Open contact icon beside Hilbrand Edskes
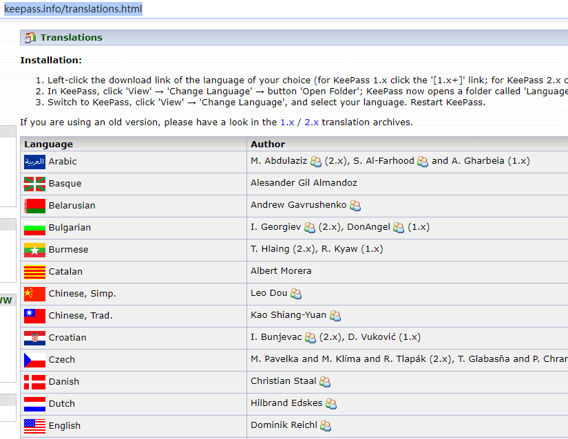 click(x=331, y=404)
